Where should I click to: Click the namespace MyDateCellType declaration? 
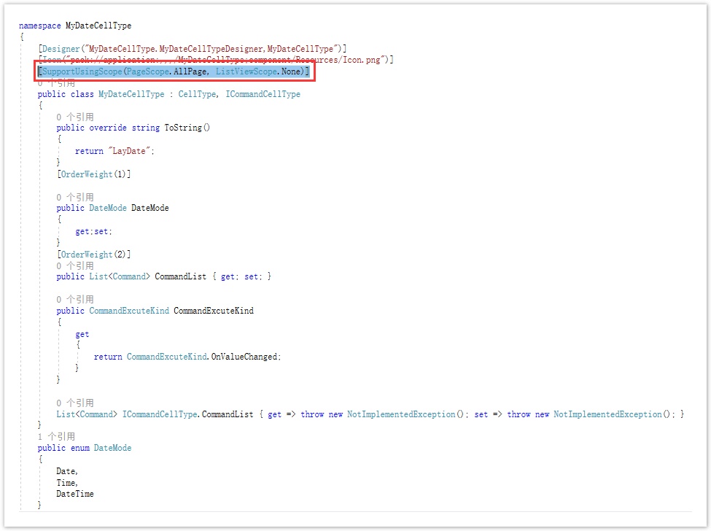(x=75, y=26)
